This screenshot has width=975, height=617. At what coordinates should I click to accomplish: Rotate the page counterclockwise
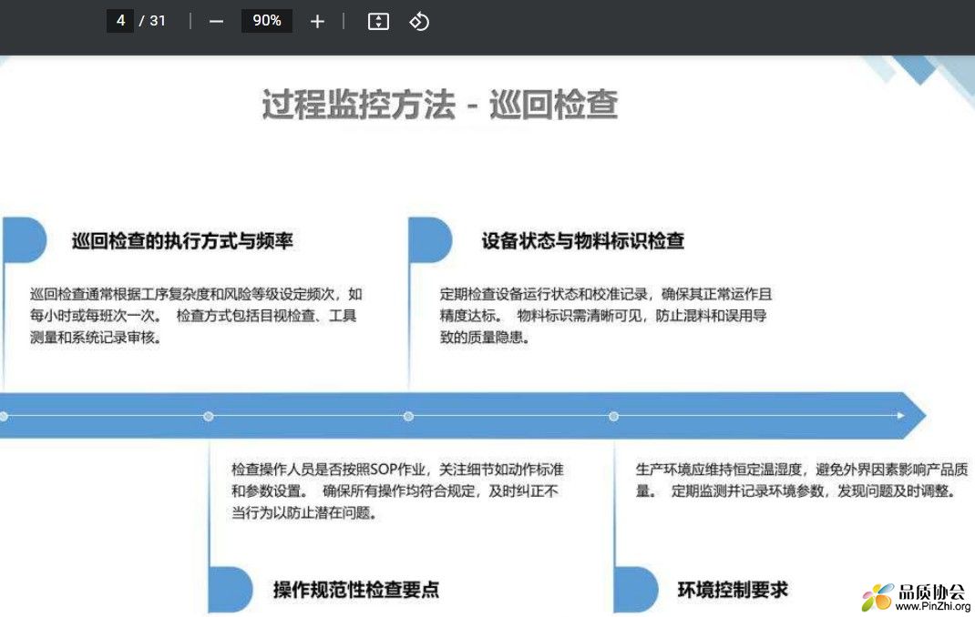tap(419, 22)
